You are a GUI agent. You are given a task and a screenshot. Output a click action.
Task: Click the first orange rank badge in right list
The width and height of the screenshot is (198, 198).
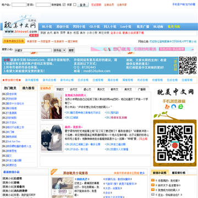(x=152, y=180)
